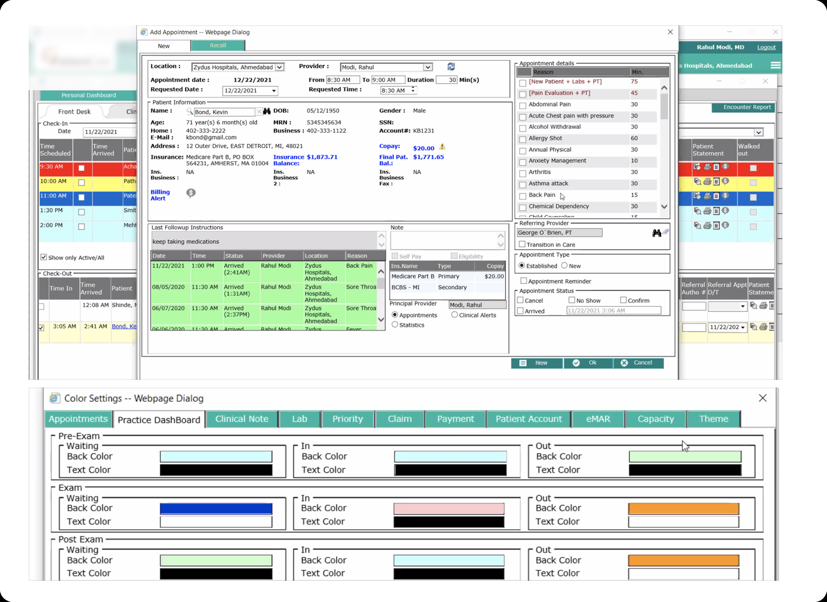Open the dashboard dropdown below Encounter Report
Screen dimensions: 827x602
(x=758, y=132)
